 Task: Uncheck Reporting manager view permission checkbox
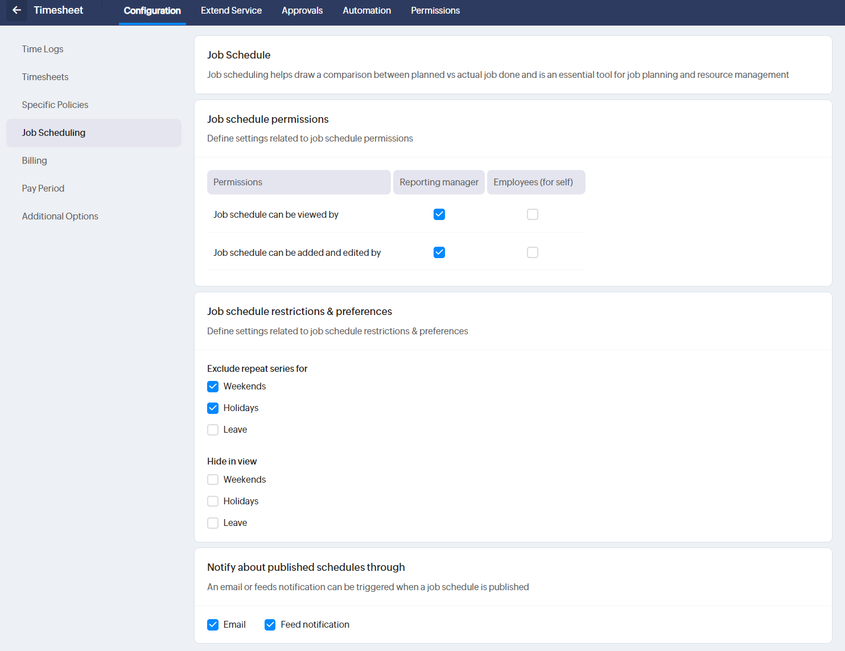coord(439,214)
